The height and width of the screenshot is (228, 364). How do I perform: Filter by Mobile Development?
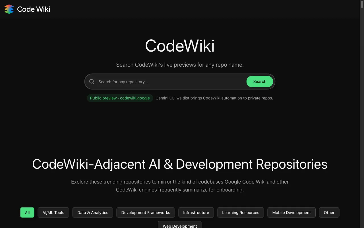pos(291,213)
